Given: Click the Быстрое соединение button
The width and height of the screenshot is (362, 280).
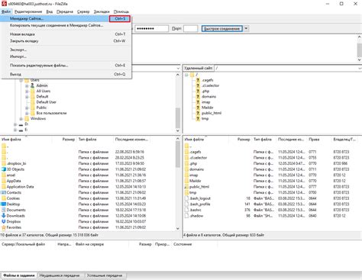Looking at the screenshot, I should coord(222,28).
